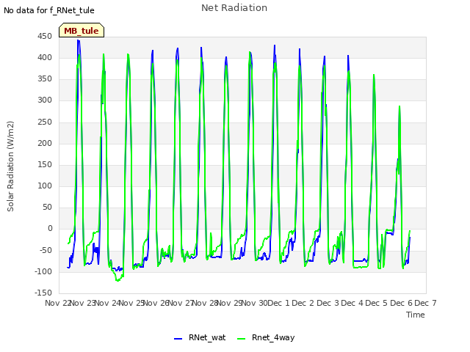
Task: Click the Net Radiation chart title
Action: click(x=234, y=8)
